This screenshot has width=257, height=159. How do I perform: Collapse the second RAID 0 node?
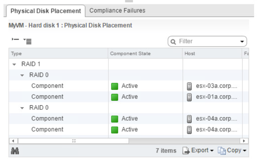[22, 108]
